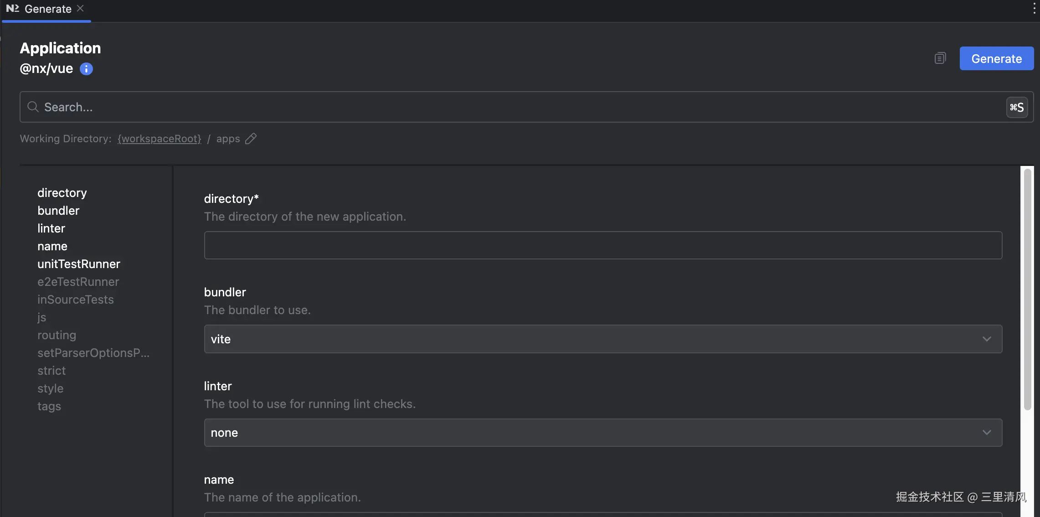Click the search magnifier icon
This screenshot has width=1040, height=517.
(x=33, y=107)
